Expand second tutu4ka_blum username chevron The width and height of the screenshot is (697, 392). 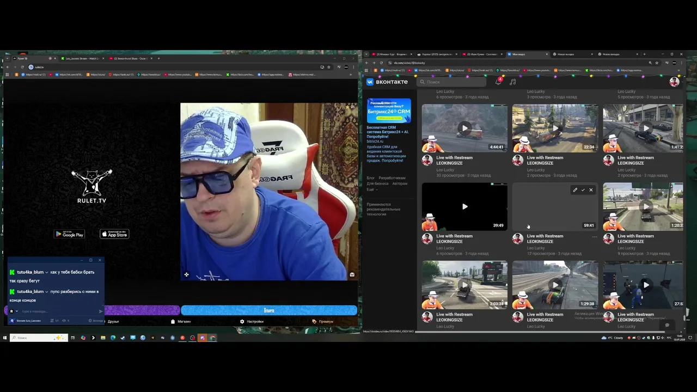pos(46,292)
